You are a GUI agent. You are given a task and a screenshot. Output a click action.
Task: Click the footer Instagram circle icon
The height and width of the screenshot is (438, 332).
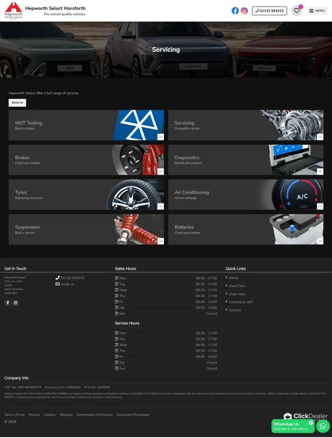click(16, 303)
